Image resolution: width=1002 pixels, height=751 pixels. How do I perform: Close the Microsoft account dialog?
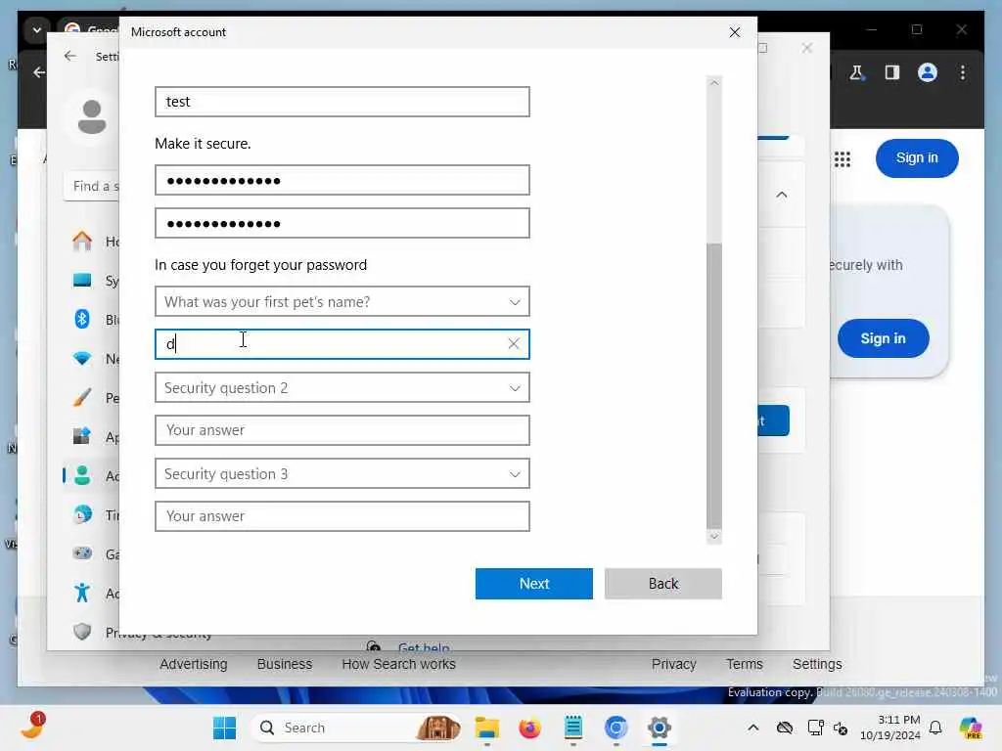(x=735, y=32)
